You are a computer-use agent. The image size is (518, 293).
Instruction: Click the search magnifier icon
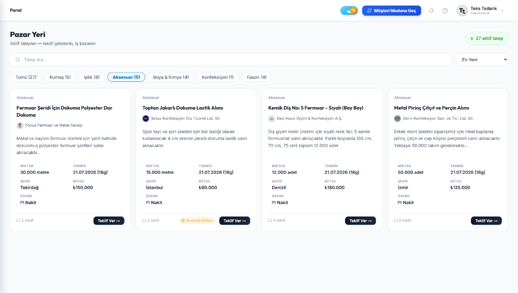(x=18, y=60)
